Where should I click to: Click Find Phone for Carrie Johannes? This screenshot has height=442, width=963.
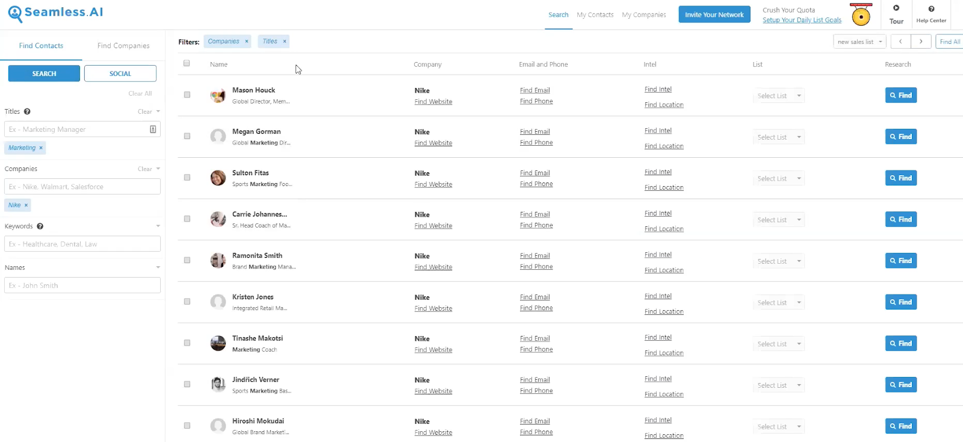point(536,225)
